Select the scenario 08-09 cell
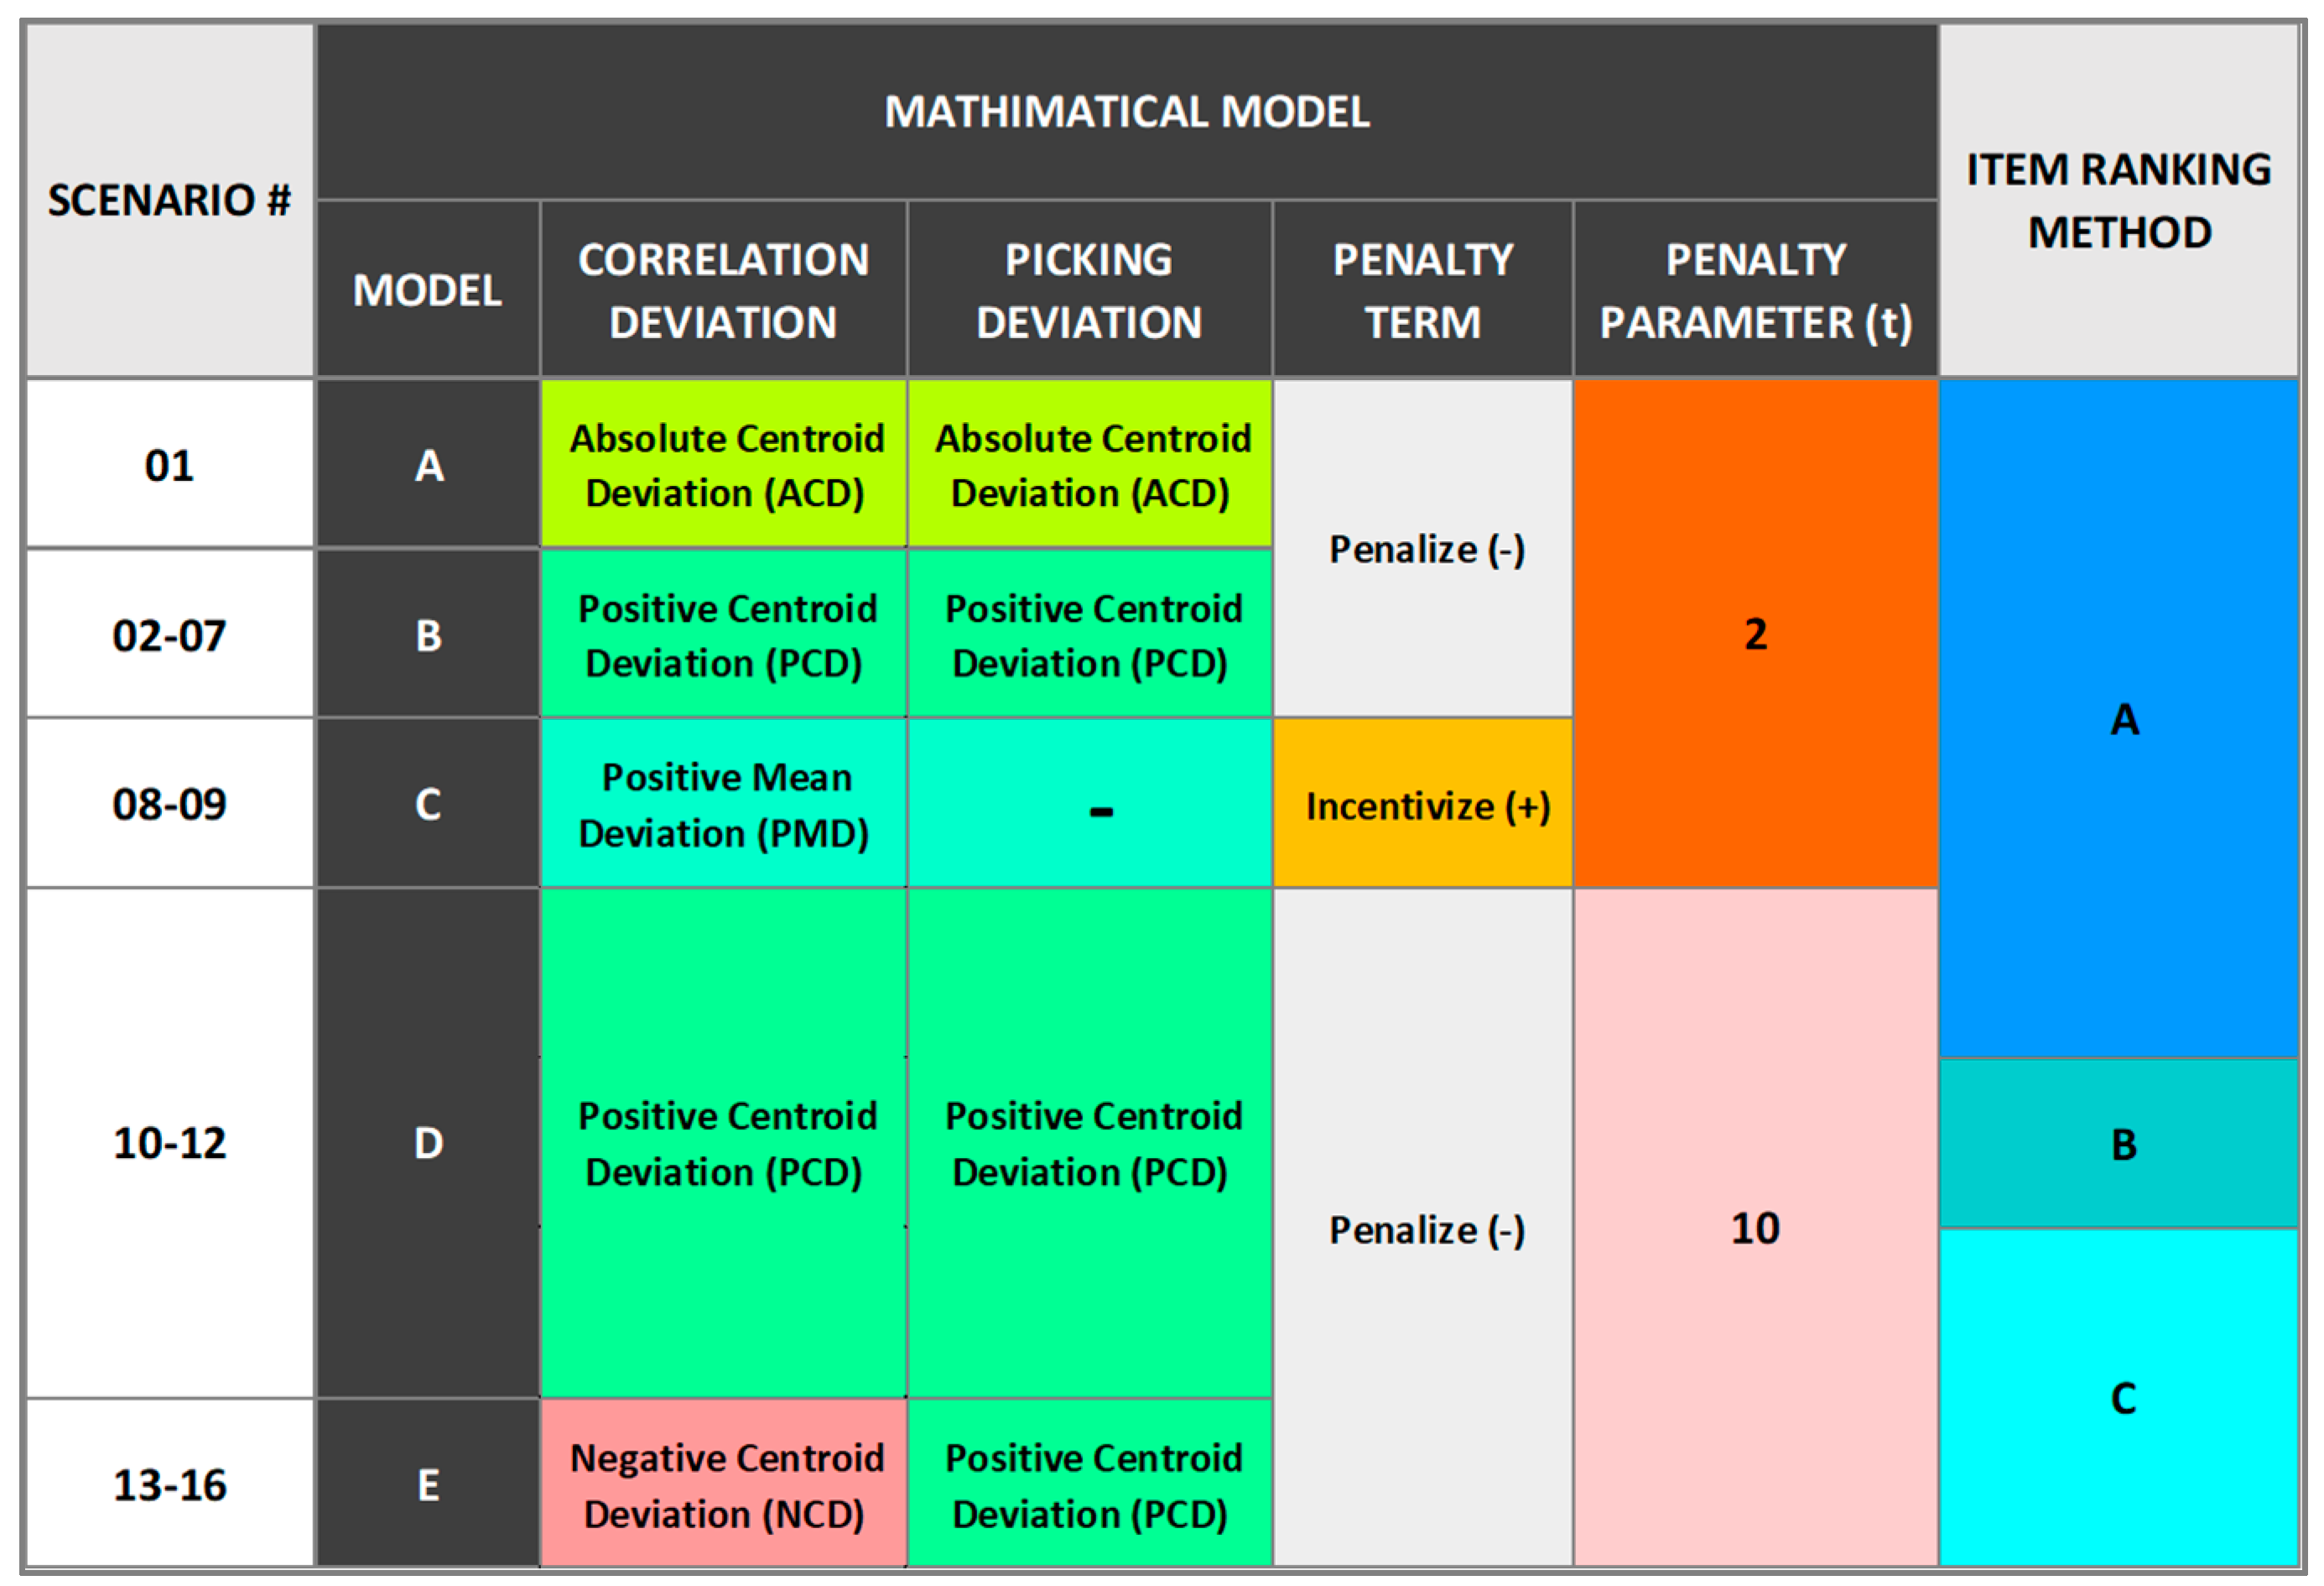The image size is (2324, 1586). [x=169, y=804]
